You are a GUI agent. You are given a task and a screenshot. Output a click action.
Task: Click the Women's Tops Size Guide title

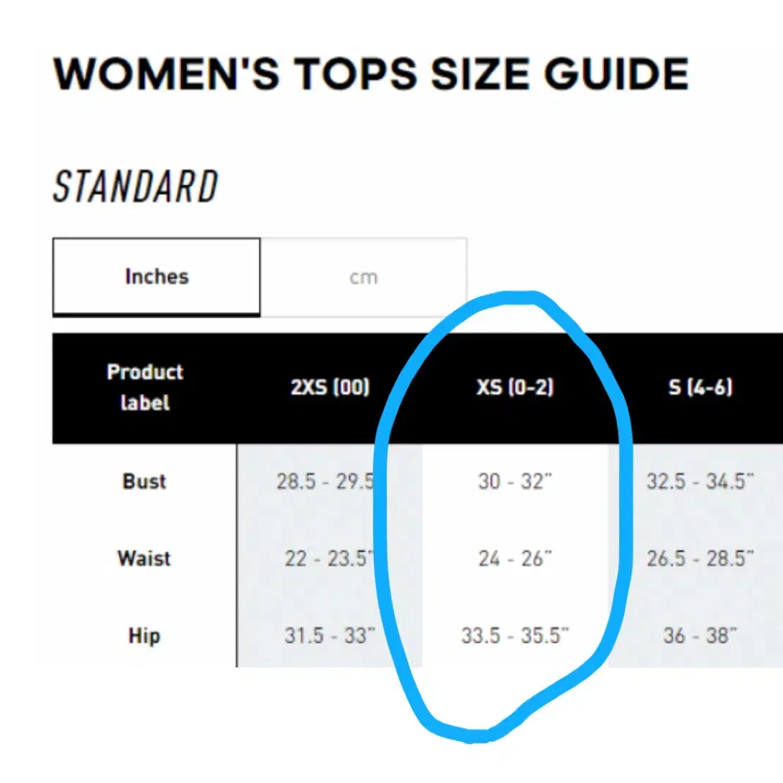point(371,74)
